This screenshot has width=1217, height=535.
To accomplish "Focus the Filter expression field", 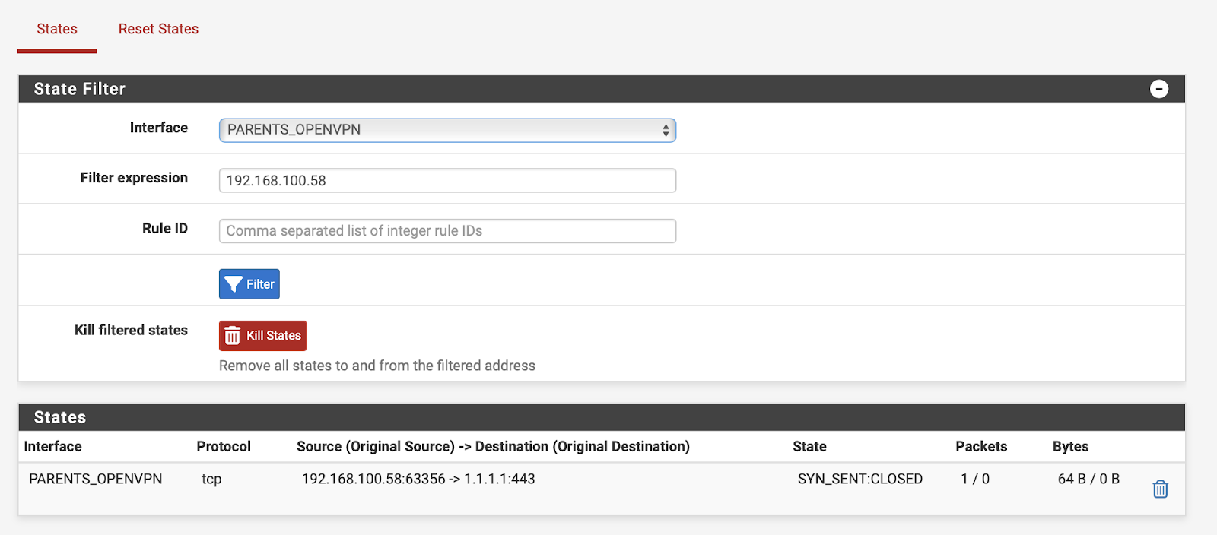I will click(x=447, y=180).
